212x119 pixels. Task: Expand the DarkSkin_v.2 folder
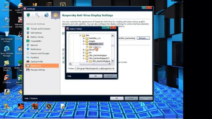pos(83,38)
